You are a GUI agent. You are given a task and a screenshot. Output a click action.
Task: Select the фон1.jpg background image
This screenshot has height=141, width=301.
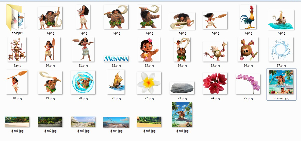coord(17,122)
